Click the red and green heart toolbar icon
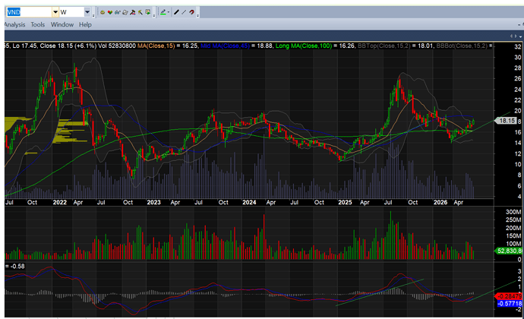524x319 pixels. (110, 12)
